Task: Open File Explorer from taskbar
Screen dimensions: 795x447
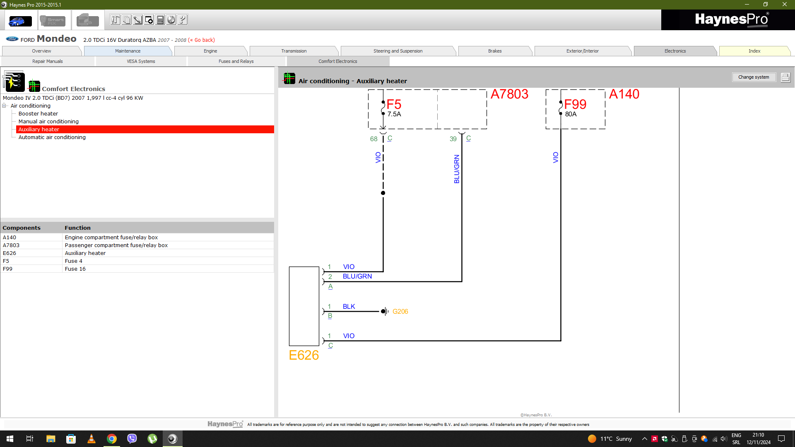Action: coord(51,439)
